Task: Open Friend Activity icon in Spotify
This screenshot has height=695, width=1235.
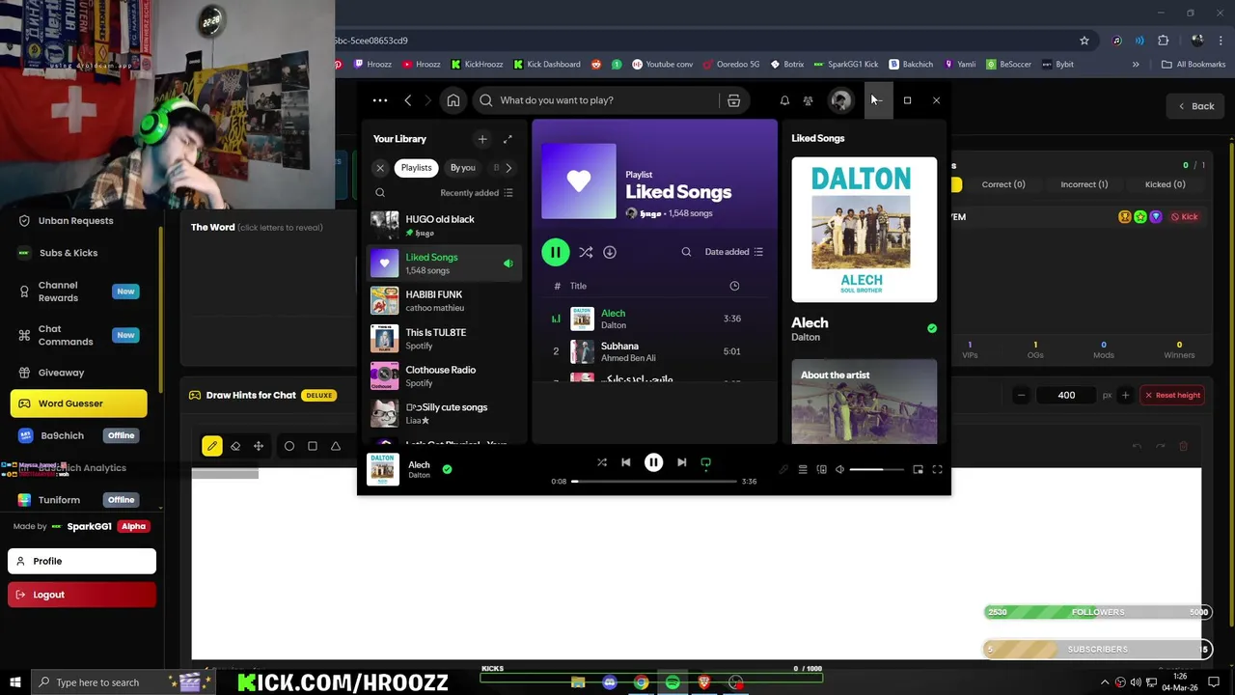Action: (809, 100)
